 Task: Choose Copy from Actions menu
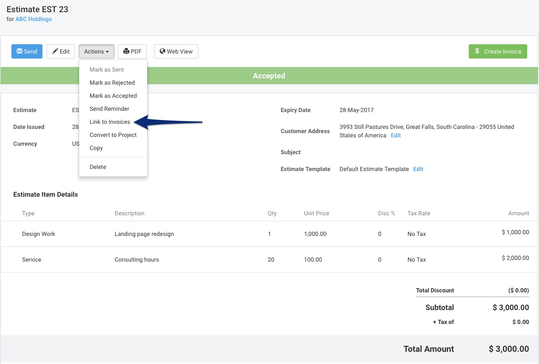point(96,148)
